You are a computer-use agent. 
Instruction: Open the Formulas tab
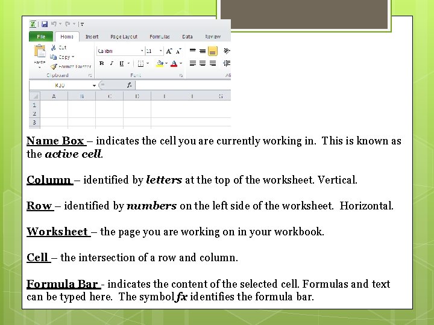(x=160, y=37)
